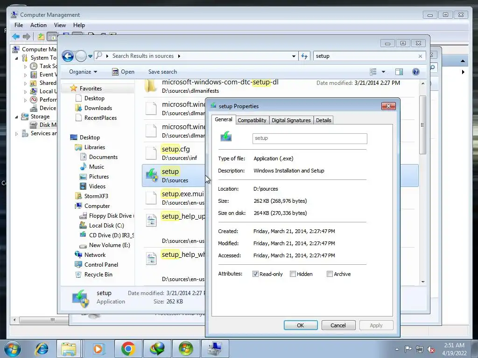This screenshot has height=358, width=478.
Task: Toggle the preview pane icon in Explorer
Action: pos(399,72)
